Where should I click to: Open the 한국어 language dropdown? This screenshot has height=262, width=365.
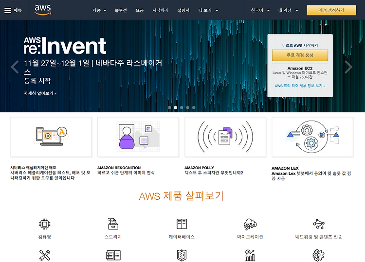pyautogui.click(x=260, y=10)
